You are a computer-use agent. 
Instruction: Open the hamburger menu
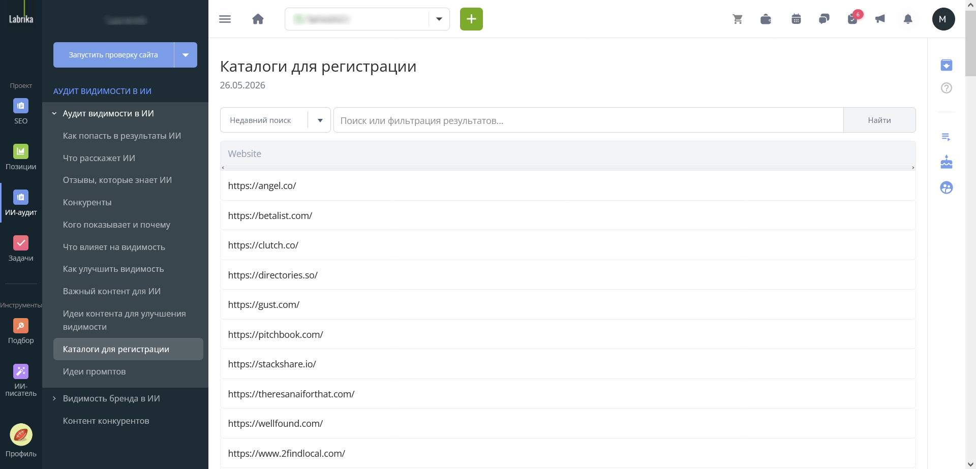pyautogui.click(x=225, y=19)
